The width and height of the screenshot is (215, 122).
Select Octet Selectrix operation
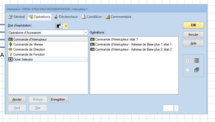(48, 59)
